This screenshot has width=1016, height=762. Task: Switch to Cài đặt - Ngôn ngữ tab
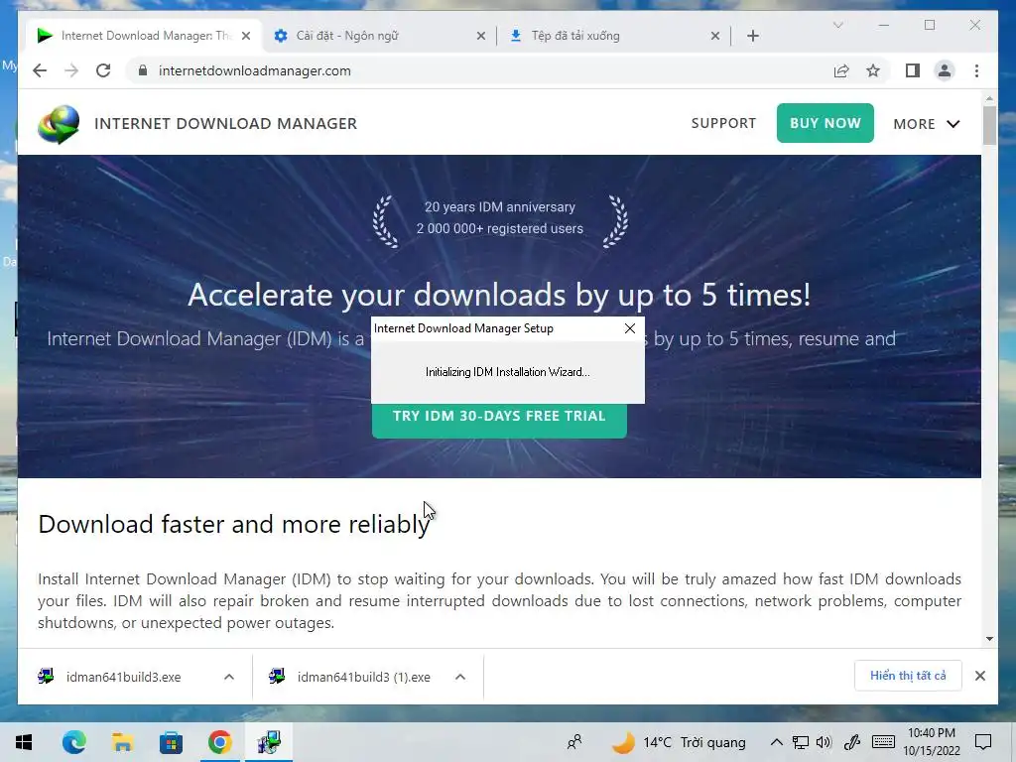pyautogui.click(x=379, y=36)
